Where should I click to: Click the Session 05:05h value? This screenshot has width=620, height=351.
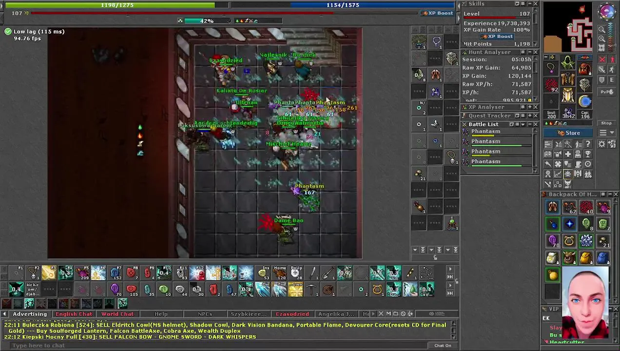pyautogui.click(x=522, y=59)
